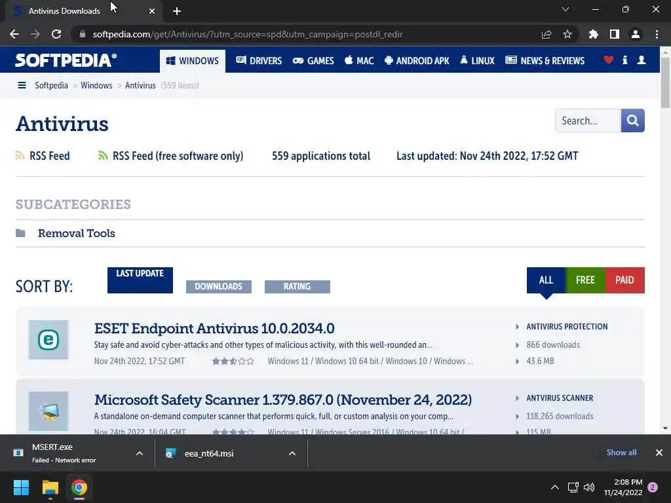671x503 pixels.
Task: Click Show all downloads
Action: pyautogui.click(x=621, y=453)
